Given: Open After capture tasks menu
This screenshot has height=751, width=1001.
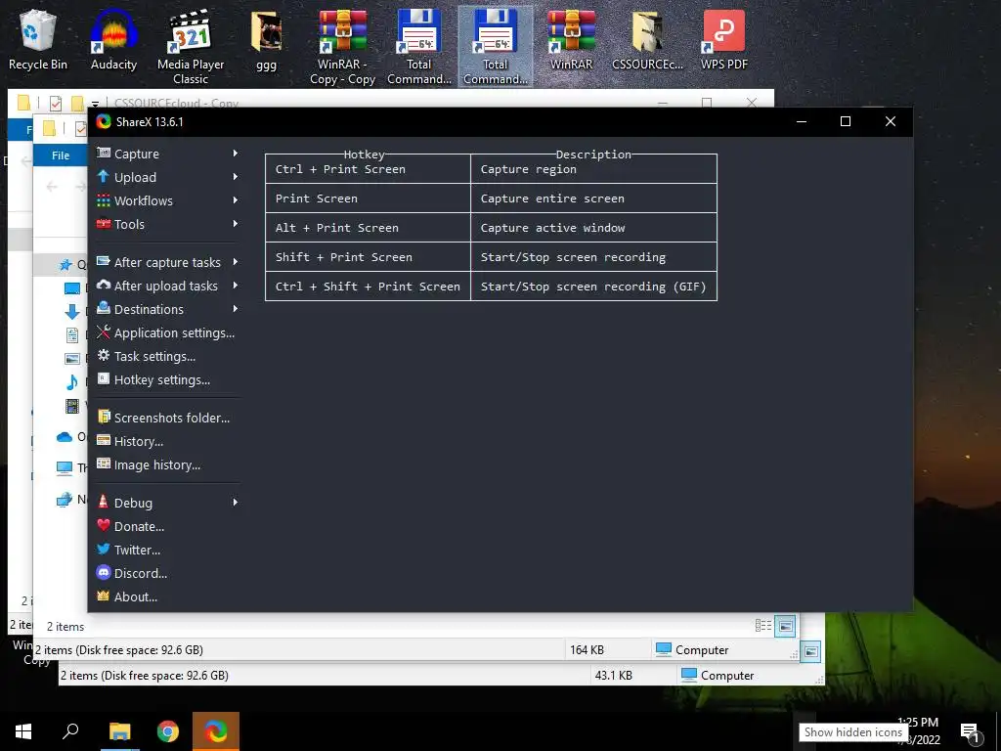Looking at the screenshot, I should pos(166,262).
